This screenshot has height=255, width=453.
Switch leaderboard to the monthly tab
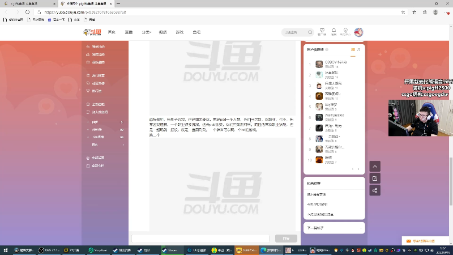(x=359, y=50)
